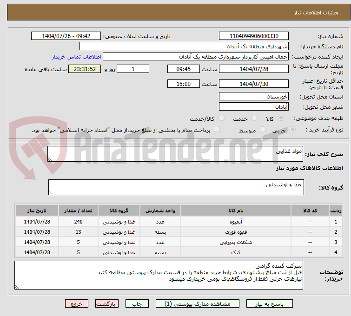Click the شماره نیاز number field
This screenshot has height=316, width=351.
[x=254, y=36]
